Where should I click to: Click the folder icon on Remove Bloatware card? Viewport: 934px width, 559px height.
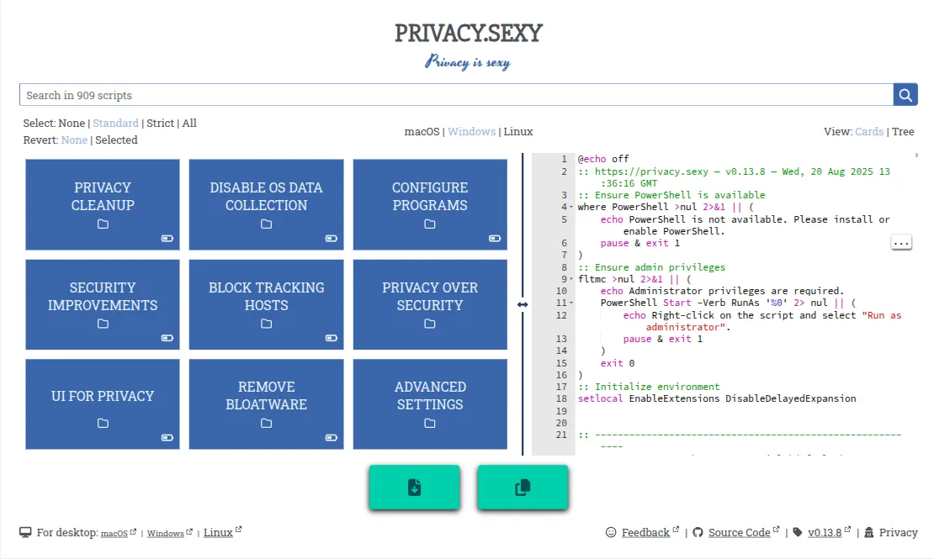point(266,424)
